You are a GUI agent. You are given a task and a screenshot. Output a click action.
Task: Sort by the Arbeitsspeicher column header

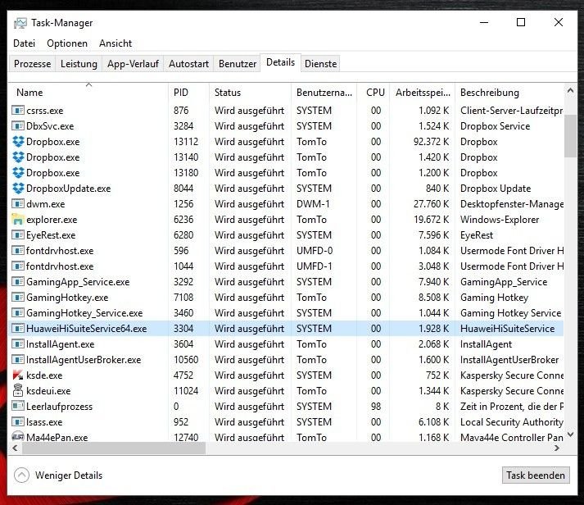pyautogui.click(x=423, y=93)
